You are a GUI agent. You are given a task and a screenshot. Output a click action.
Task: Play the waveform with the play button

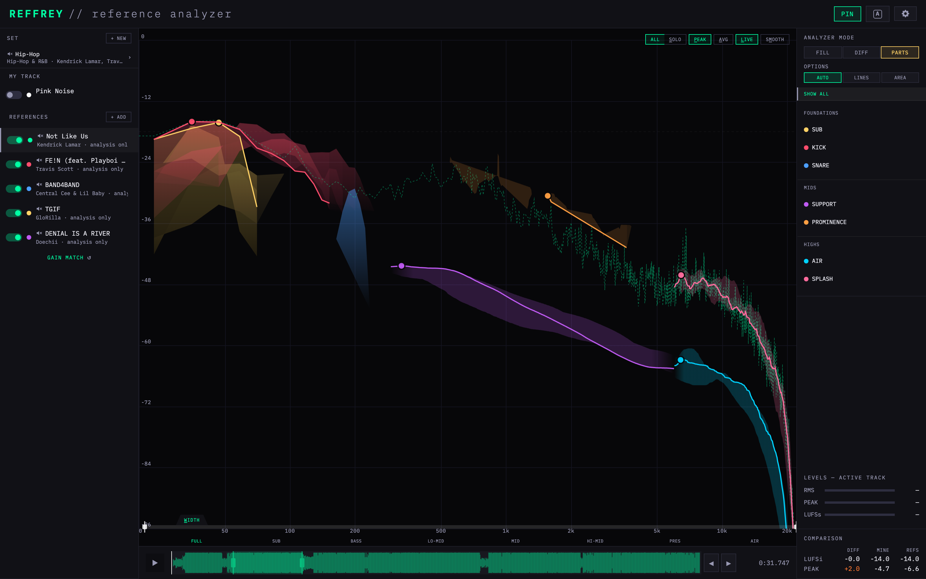[155, 563]
